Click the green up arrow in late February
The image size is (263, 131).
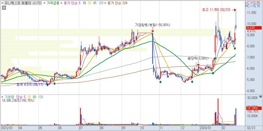(235, 48)
